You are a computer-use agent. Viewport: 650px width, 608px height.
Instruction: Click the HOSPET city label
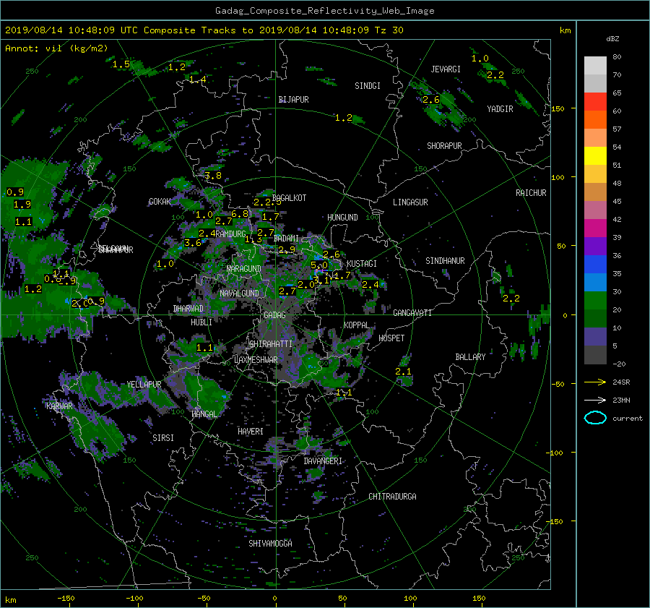[391, 338]
